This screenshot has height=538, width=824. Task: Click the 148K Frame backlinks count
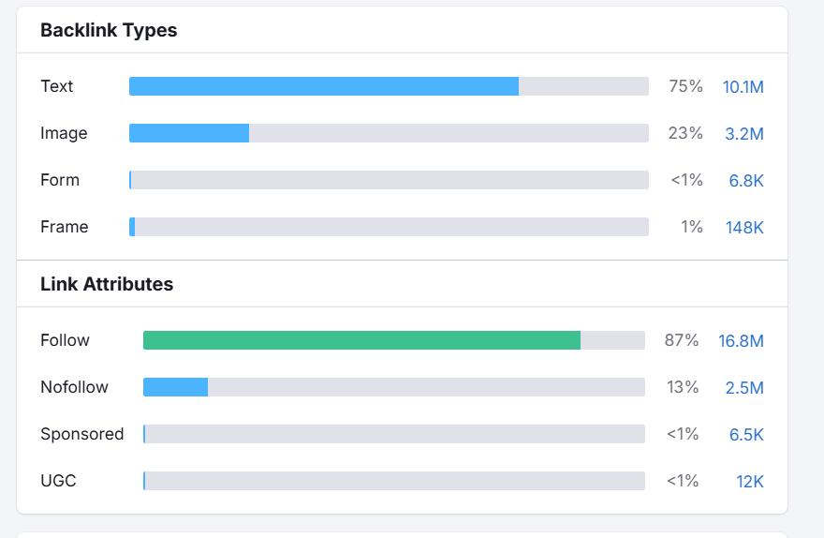(744, 228)
